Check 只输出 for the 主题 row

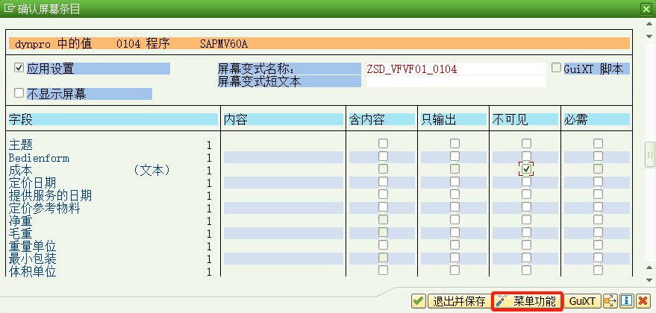(x=454, y=144)
